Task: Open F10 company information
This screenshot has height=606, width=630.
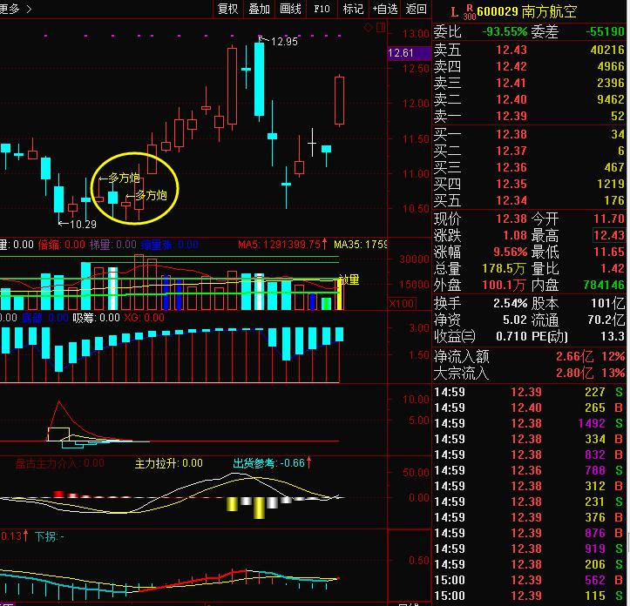Action: pos(322,9)
